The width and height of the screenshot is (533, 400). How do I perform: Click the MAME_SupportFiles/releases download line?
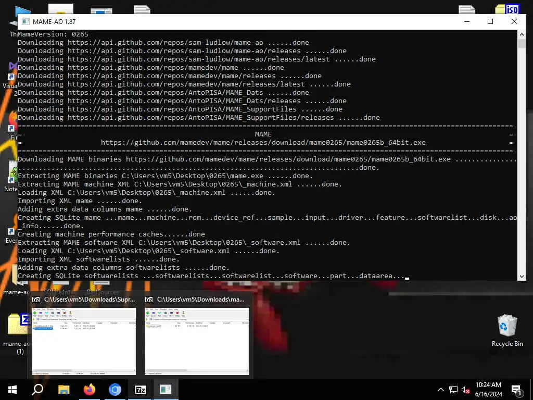click(198, 118)
